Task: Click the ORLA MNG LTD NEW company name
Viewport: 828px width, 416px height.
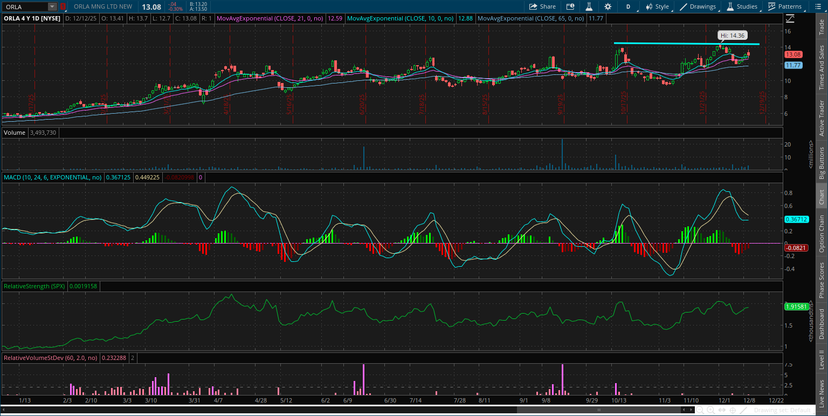Action: 104,7
